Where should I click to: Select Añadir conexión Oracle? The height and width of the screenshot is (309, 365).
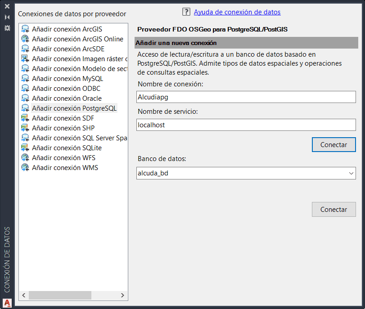click(x=67, y=99)
